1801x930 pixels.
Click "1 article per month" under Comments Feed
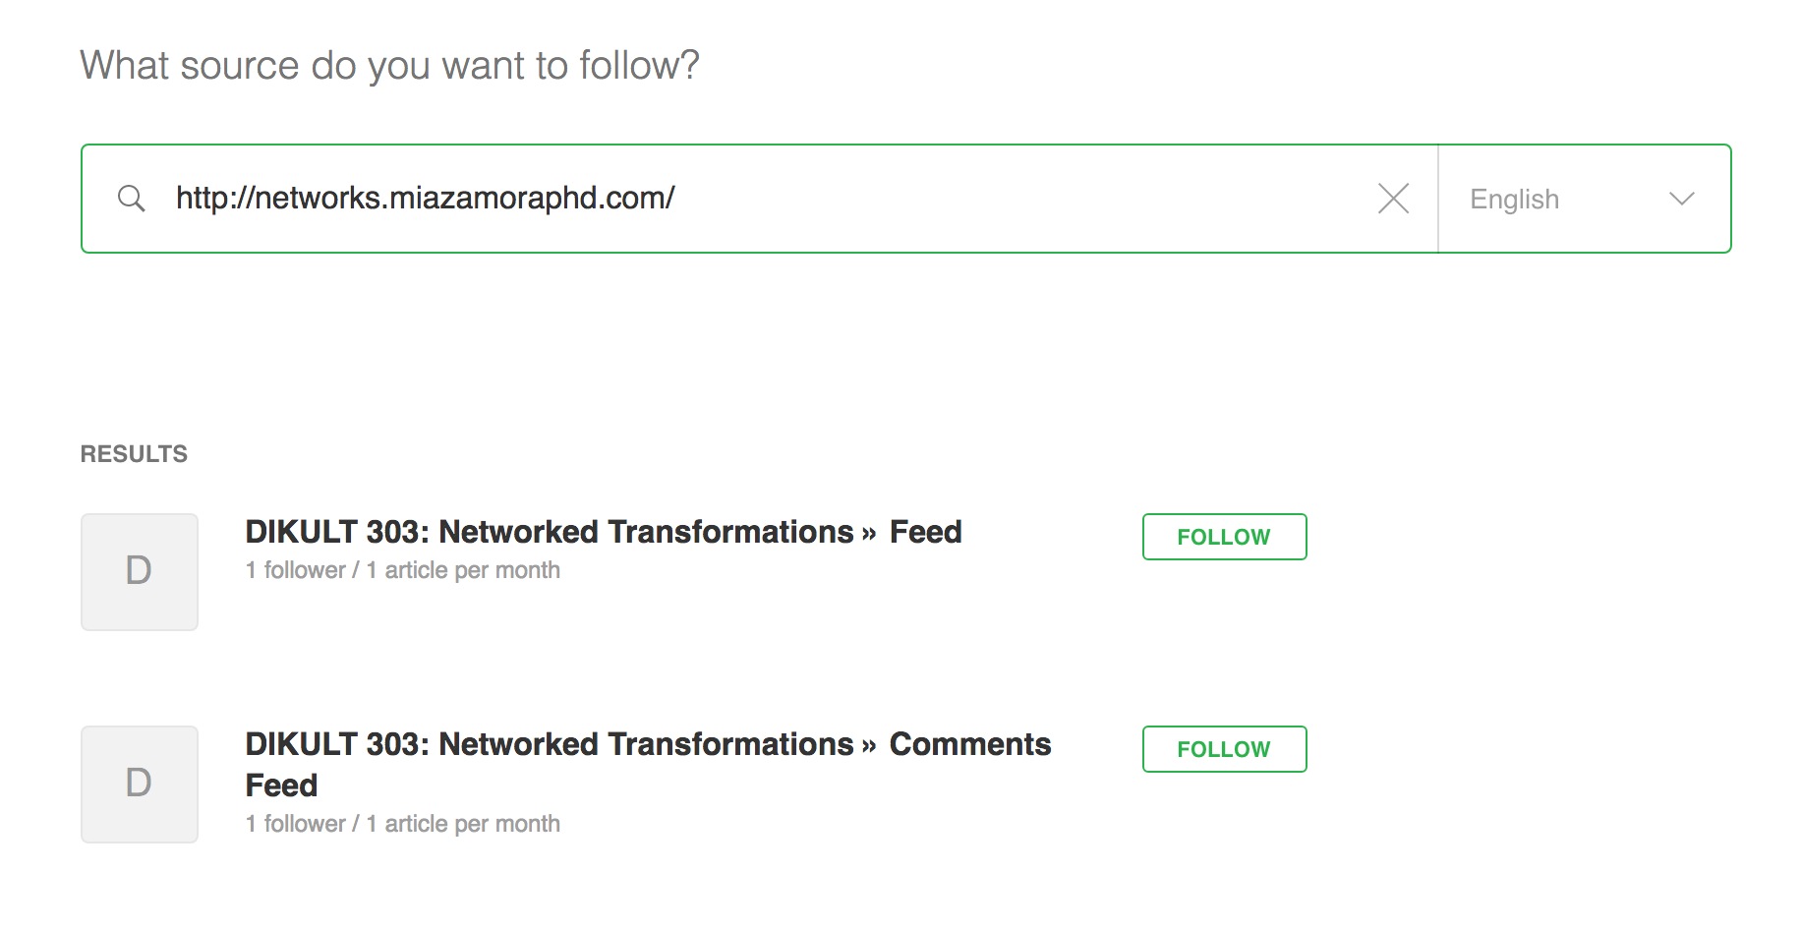click(462, 824)
